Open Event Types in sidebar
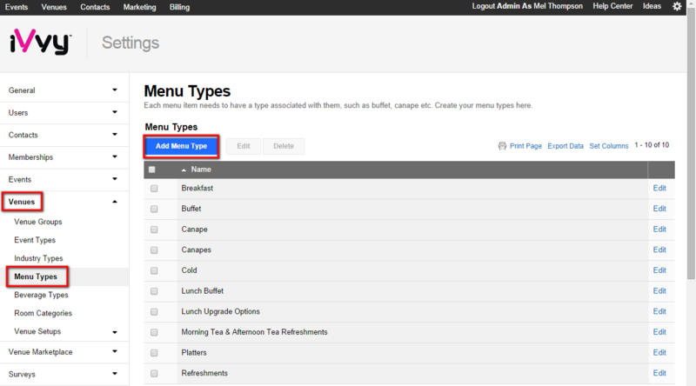 point(35,240)
